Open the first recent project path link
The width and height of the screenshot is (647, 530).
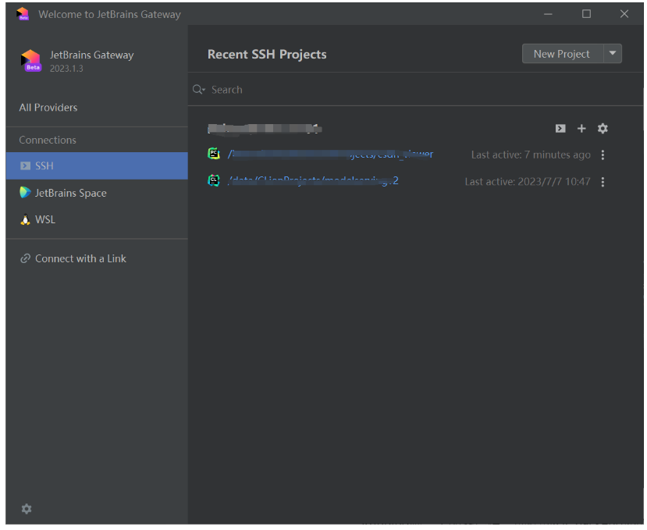coord(331,155)
